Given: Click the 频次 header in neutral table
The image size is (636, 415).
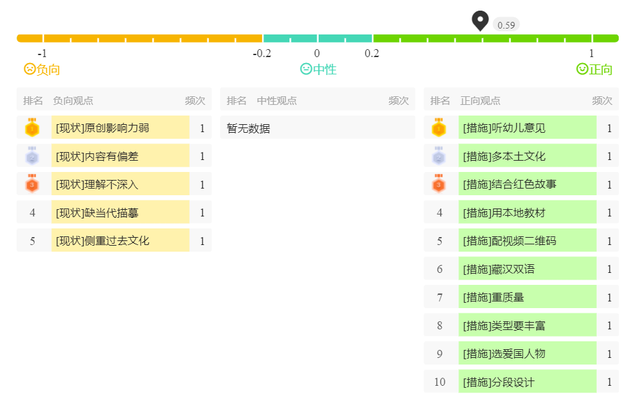Looking at the screenshot, I should (x=398, y=100).
